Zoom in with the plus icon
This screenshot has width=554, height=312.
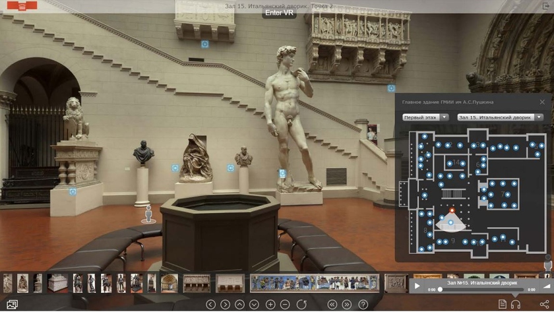(x=270, y=304)
